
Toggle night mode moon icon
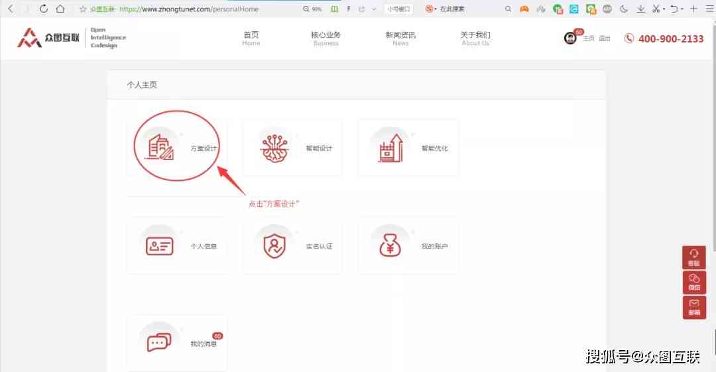coord(624,9)
